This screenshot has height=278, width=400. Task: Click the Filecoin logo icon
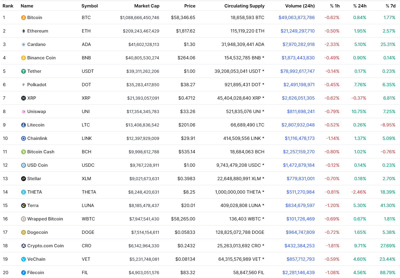pos(24,273)
